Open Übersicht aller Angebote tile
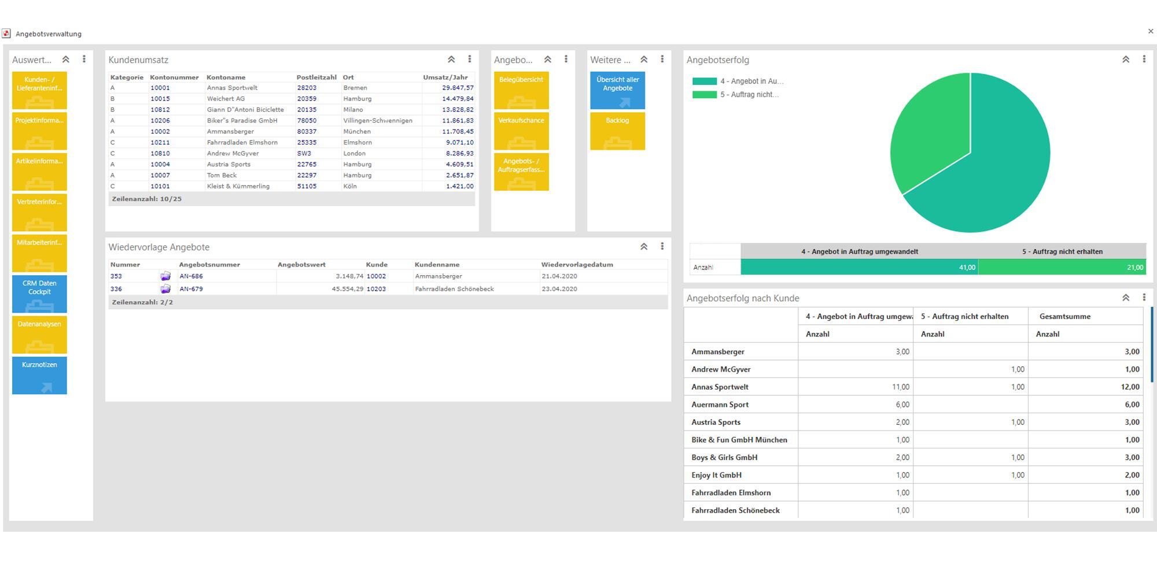The width and height of the screenshot is (1157, 578). [617, 90]
